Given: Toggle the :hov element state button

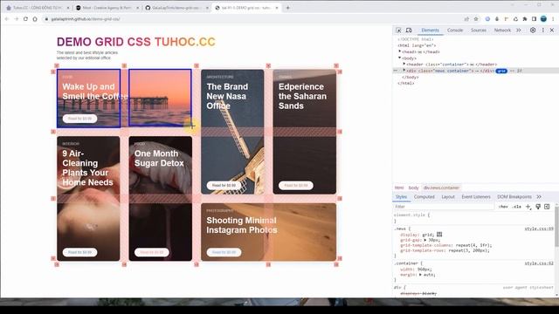Looking at the screenshot, I should 503,207.
